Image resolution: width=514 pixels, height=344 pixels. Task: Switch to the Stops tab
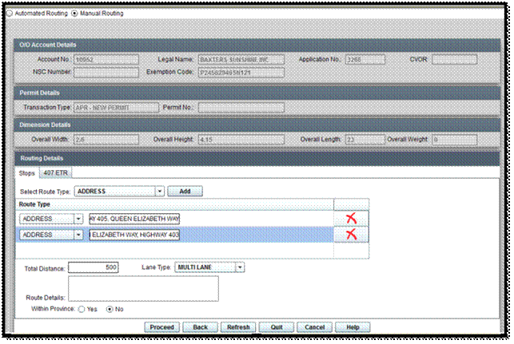coord(27,173)
